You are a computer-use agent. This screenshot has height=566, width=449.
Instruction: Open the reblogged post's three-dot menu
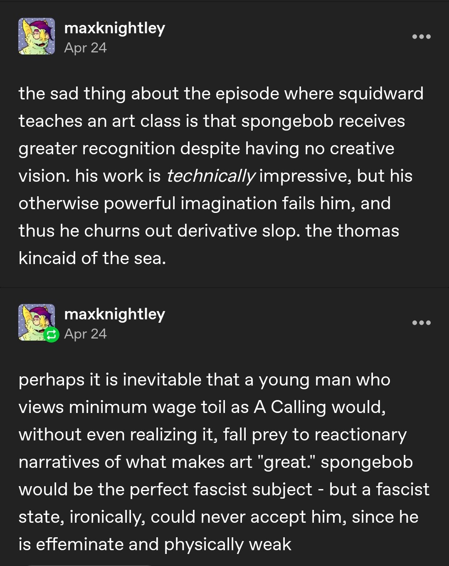(421, 323)
